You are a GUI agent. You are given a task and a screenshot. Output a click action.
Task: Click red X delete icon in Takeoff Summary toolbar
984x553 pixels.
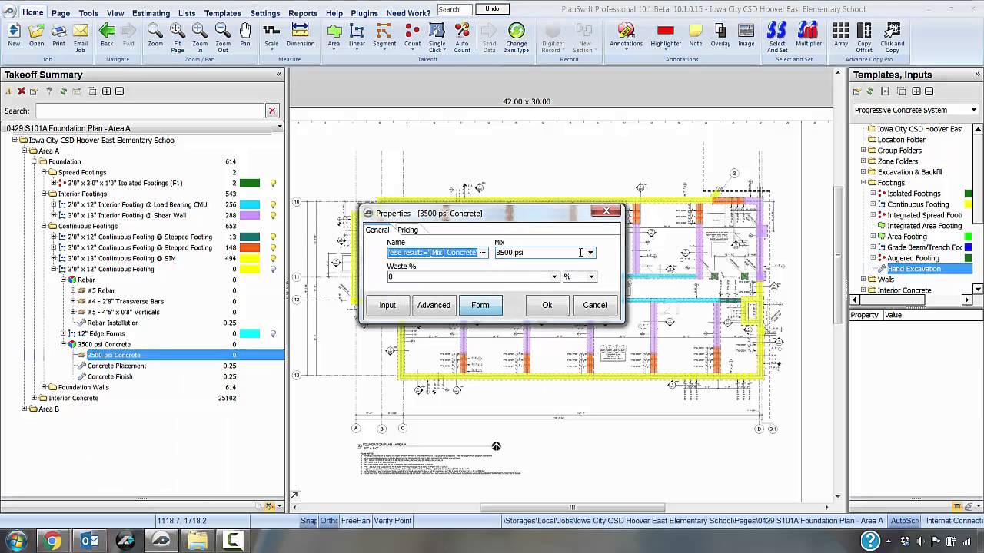point(22,91)
